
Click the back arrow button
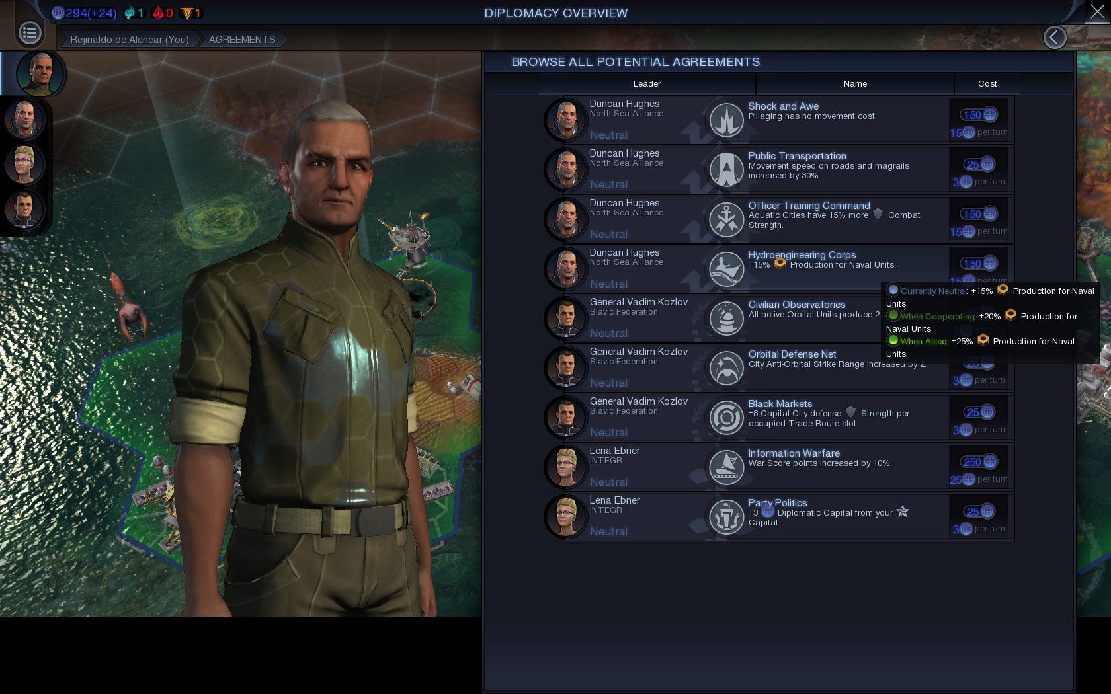point(1055,38)
